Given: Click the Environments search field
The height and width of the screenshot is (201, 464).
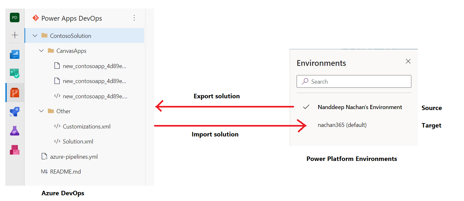Looking at the screenshot, I should click(354, 81).
